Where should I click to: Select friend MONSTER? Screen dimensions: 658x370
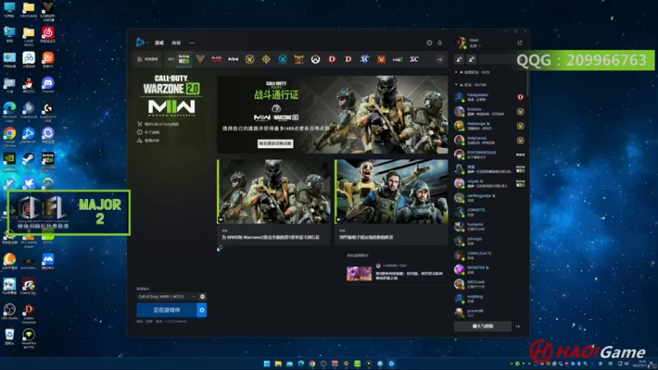(x=489, y=270)
